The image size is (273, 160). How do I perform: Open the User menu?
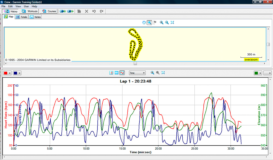click(26, 6)
